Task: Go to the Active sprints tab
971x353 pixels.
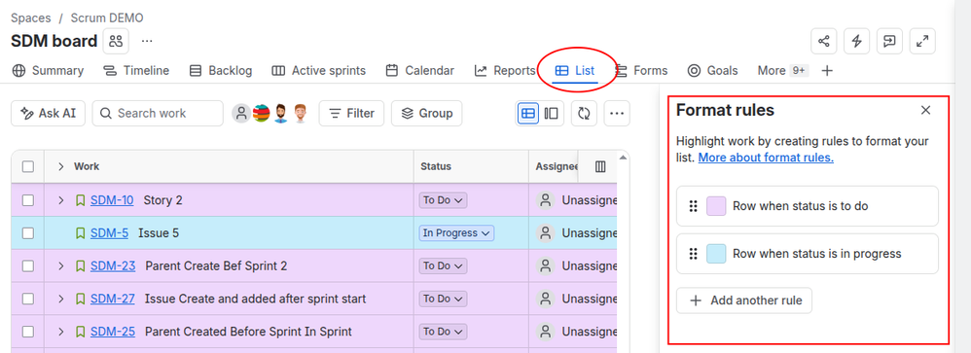Action: [319, 71]
